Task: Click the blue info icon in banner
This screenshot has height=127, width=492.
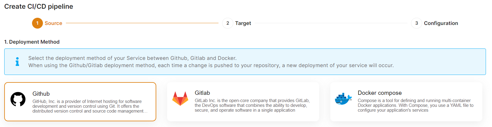Action: [17, 62]
